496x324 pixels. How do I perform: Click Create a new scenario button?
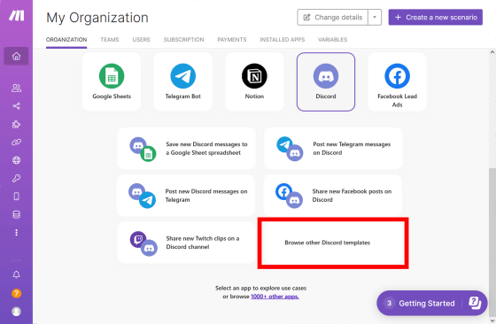coord(436,17)
